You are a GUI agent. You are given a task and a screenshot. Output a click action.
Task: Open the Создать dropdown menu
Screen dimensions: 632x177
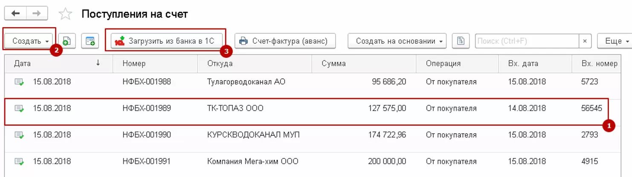(30, 41)
